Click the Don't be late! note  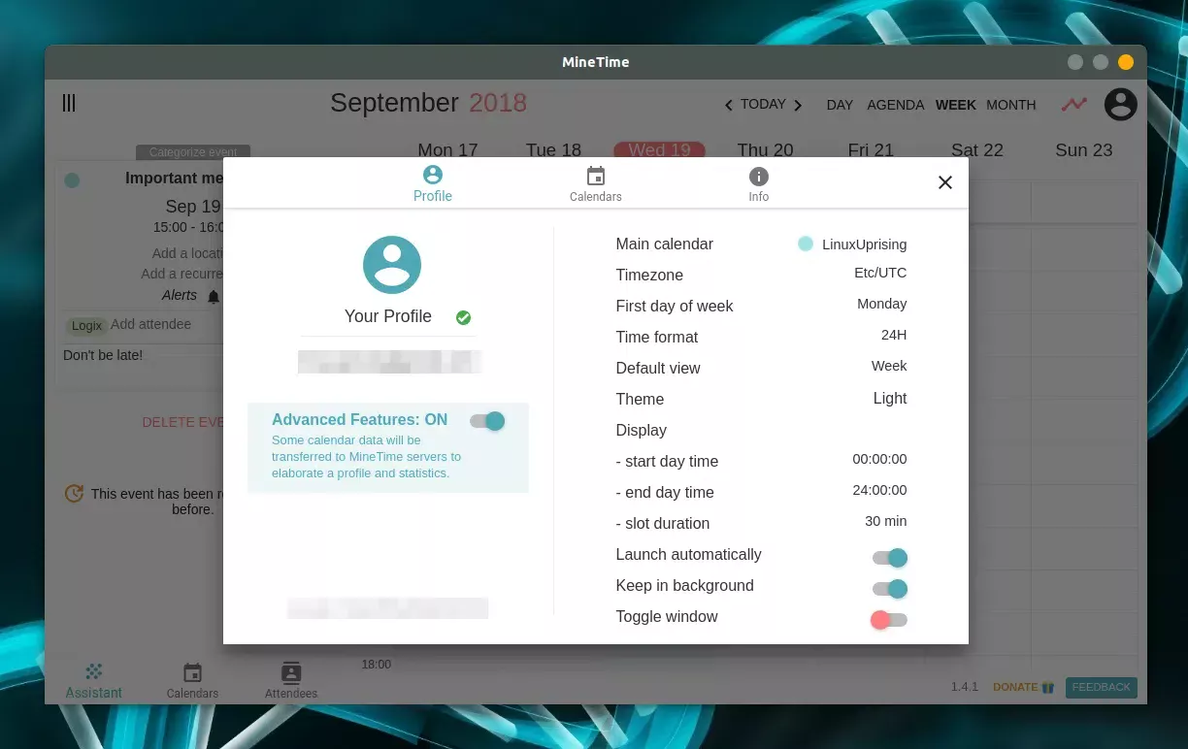pos(103,355)
